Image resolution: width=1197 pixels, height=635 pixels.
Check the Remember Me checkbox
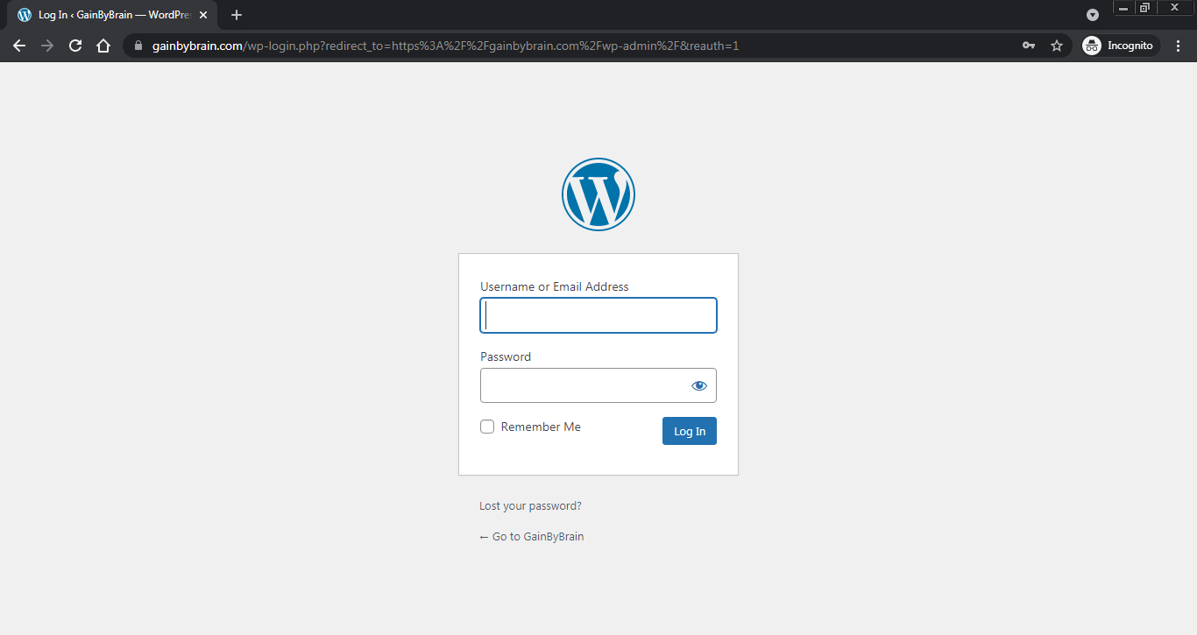click(487, 427)
